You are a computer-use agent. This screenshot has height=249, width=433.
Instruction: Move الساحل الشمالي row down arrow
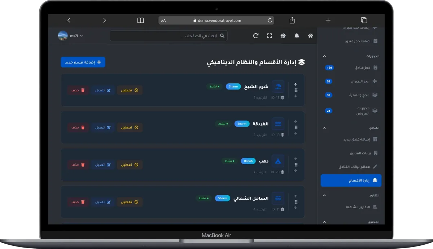pyautogui.click(x=296, y=208)
